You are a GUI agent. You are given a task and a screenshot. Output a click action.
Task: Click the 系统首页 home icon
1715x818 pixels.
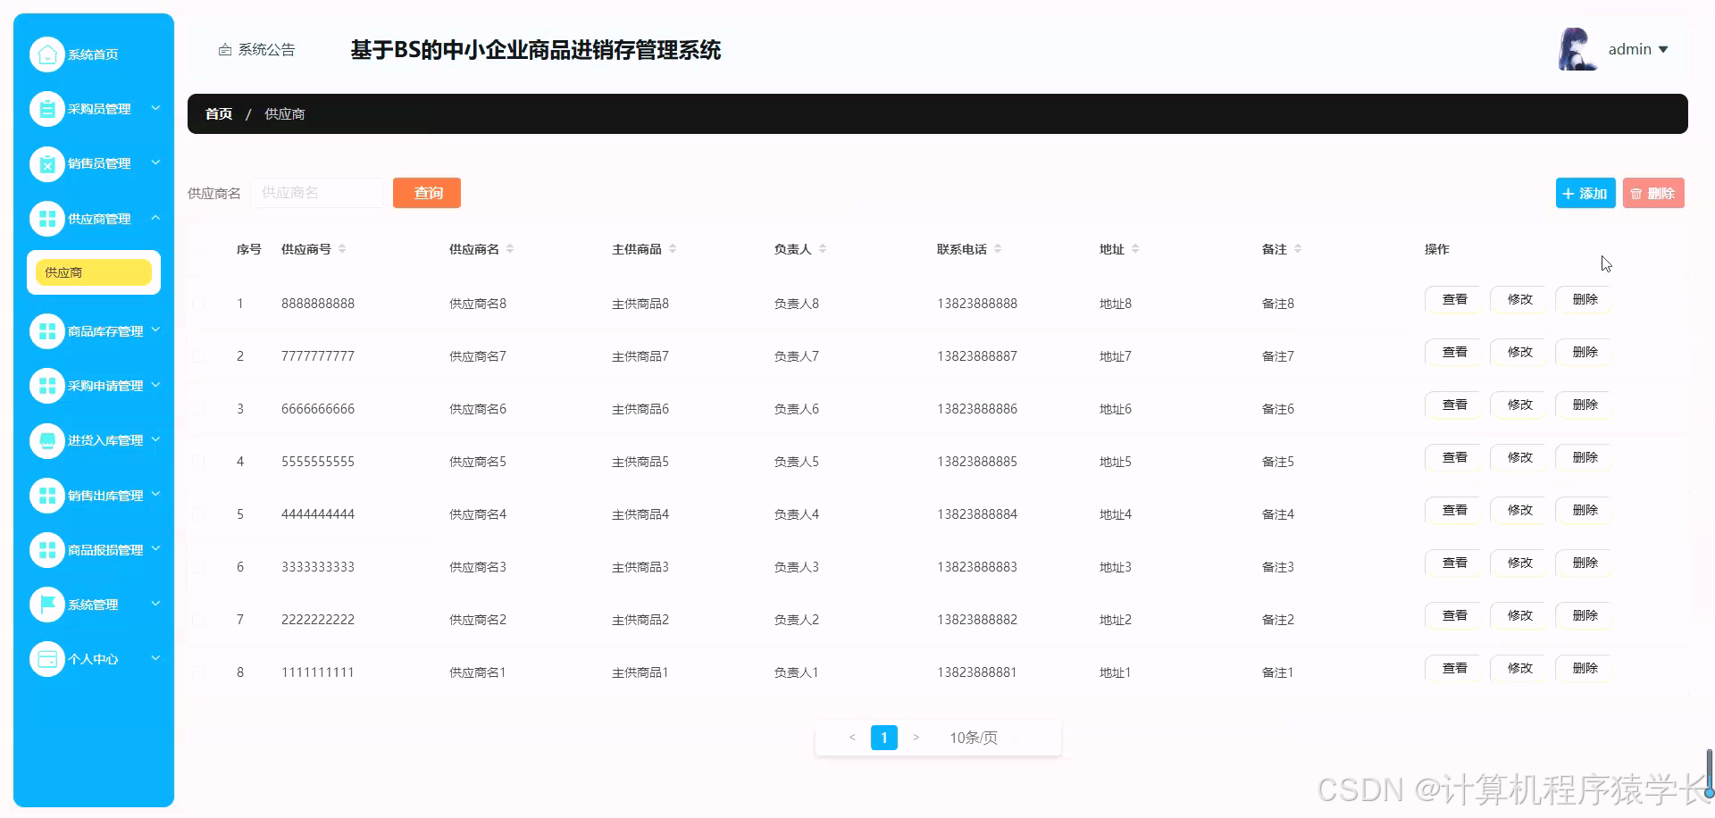click(47, 54)
